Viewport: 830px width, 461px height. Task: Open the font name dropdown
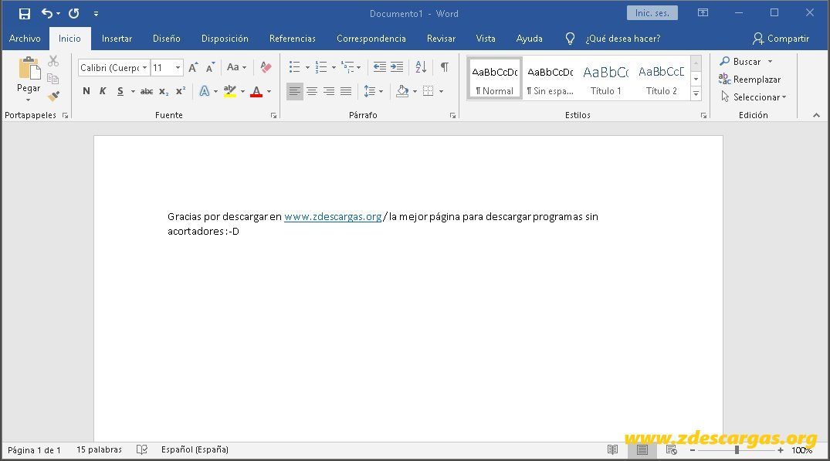[145, 67]
